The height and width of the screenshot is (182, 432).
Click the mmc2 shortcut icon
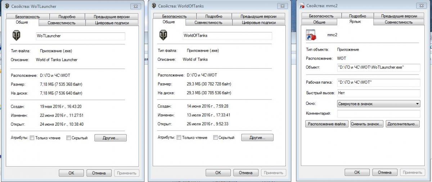coord(311,35)
